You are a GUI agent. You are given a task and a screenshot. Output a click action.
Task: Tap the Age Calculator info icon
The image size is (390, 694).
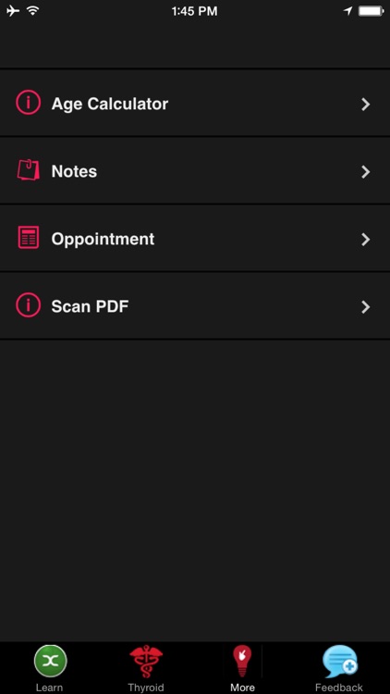point(29,103)
